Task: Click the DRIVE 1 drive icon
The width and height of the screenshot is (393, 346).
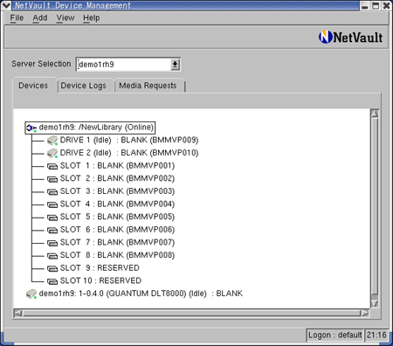Action: tap(52, 141)
